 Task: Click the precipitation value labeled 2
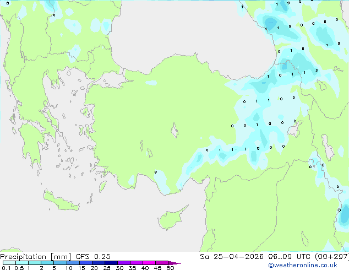(317, 71)
